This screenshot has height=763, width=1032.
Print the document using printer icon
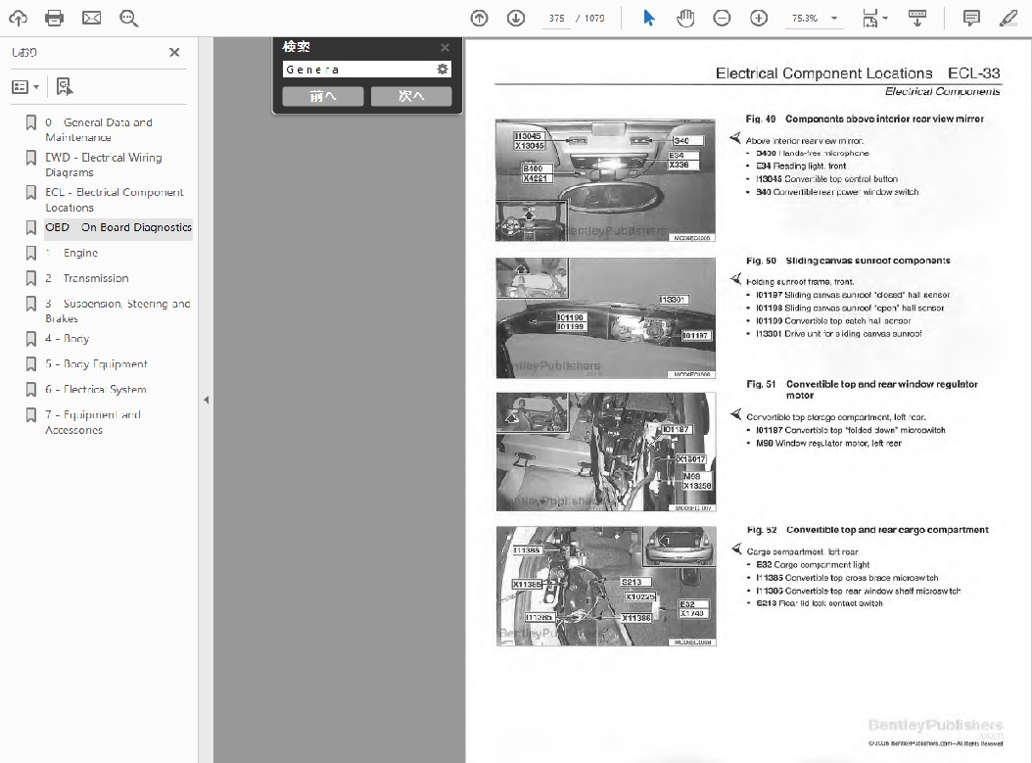coord(55,18)
